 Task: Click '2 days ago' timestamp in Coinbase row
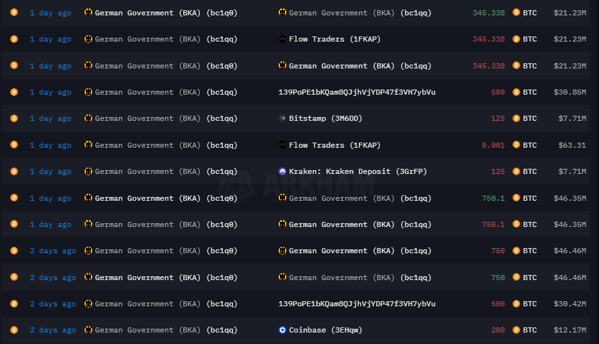[53, 330]
